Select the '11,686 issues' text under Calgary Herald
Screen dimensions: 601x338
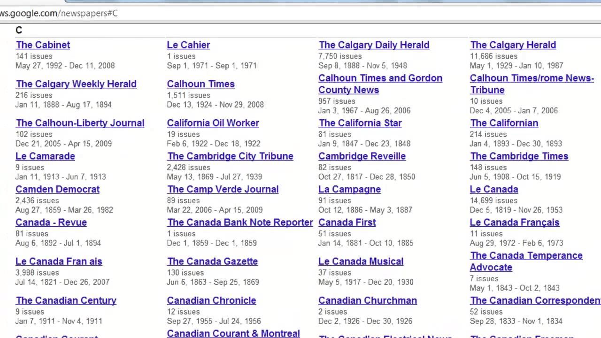click(x=493, y=56)
